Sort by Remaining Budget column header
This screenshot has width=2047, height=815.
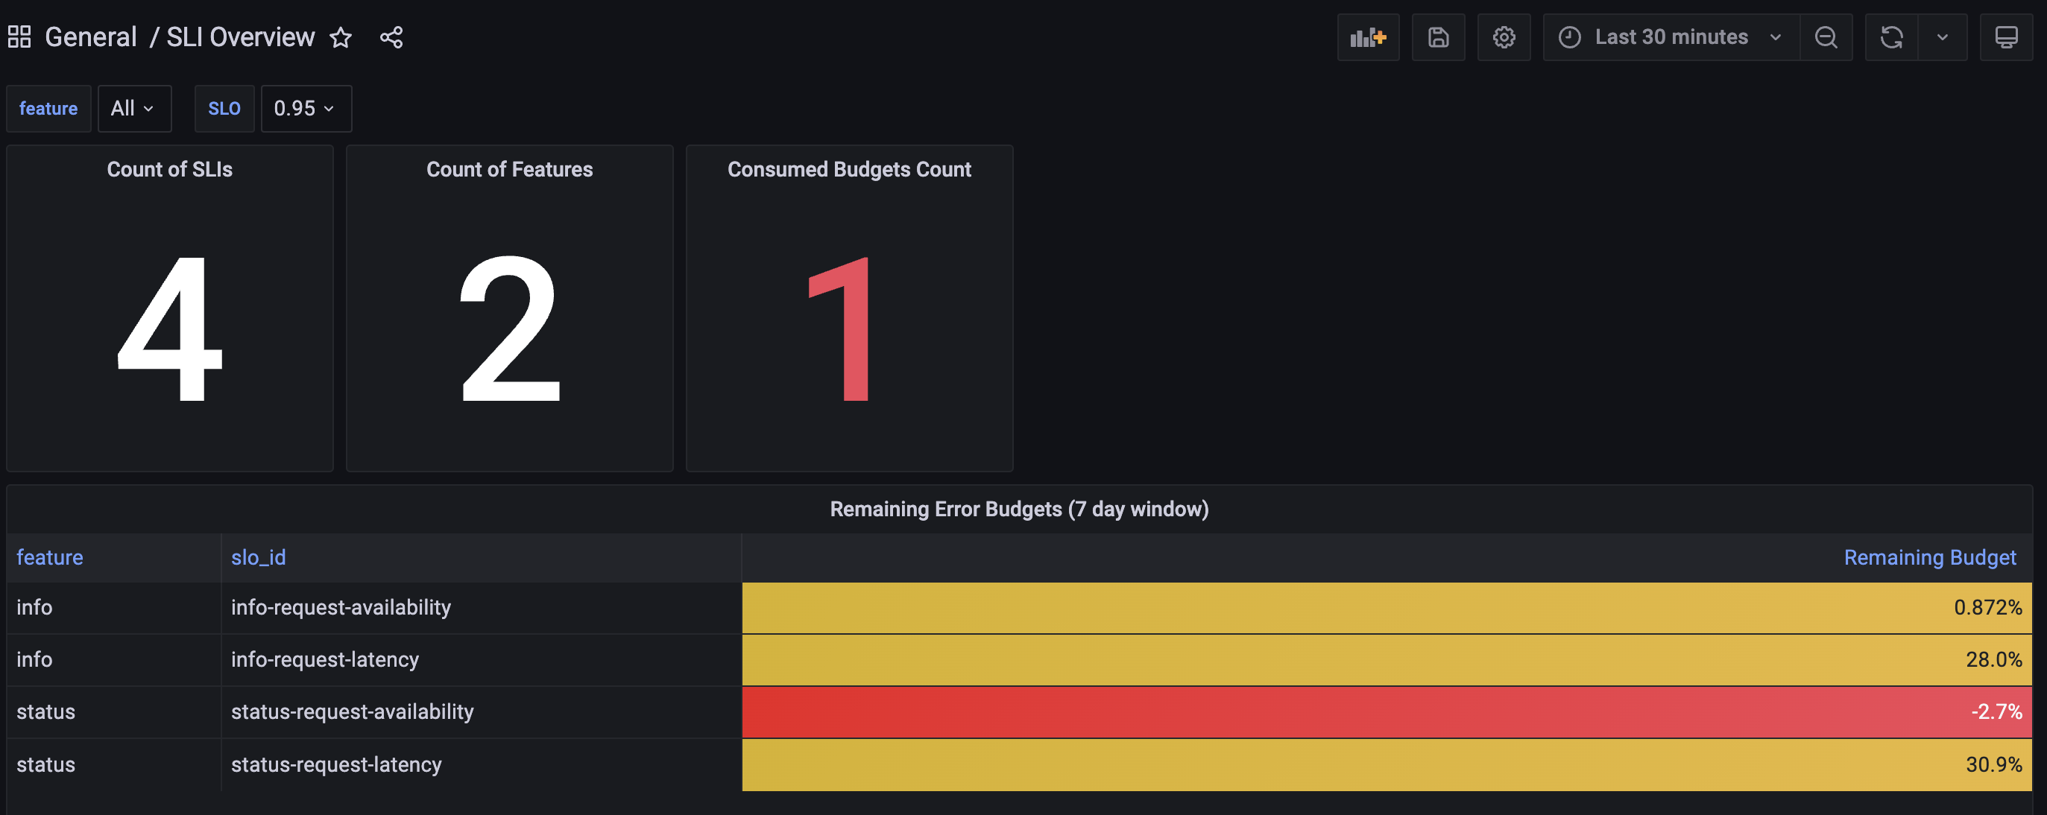1929,558
